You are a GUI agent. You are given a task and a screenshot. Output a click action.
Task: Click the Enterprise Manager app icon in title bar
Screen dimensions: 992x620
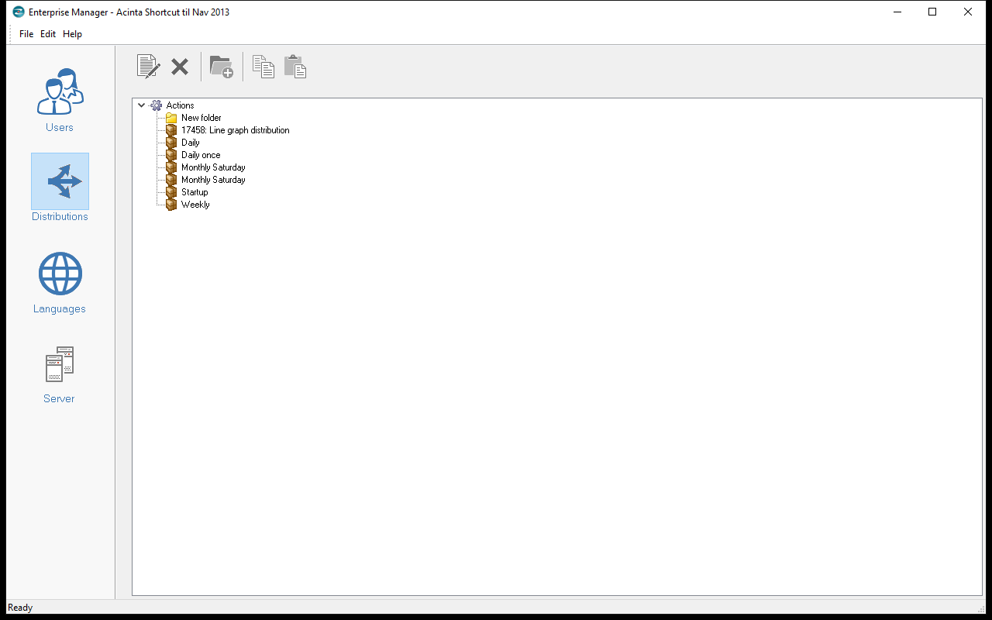coord(19,12)
